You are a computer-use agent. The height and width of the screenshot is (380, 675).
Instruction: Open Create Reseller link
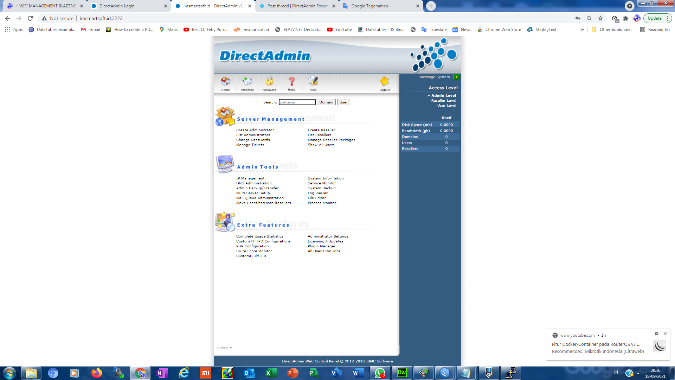(321, 130)
